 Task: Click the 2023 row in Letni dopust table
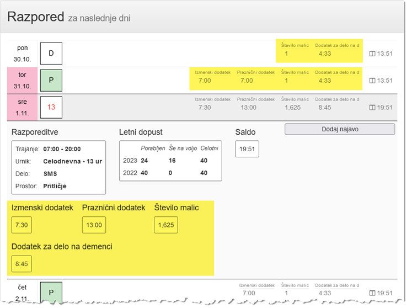[x=170, y=161]
